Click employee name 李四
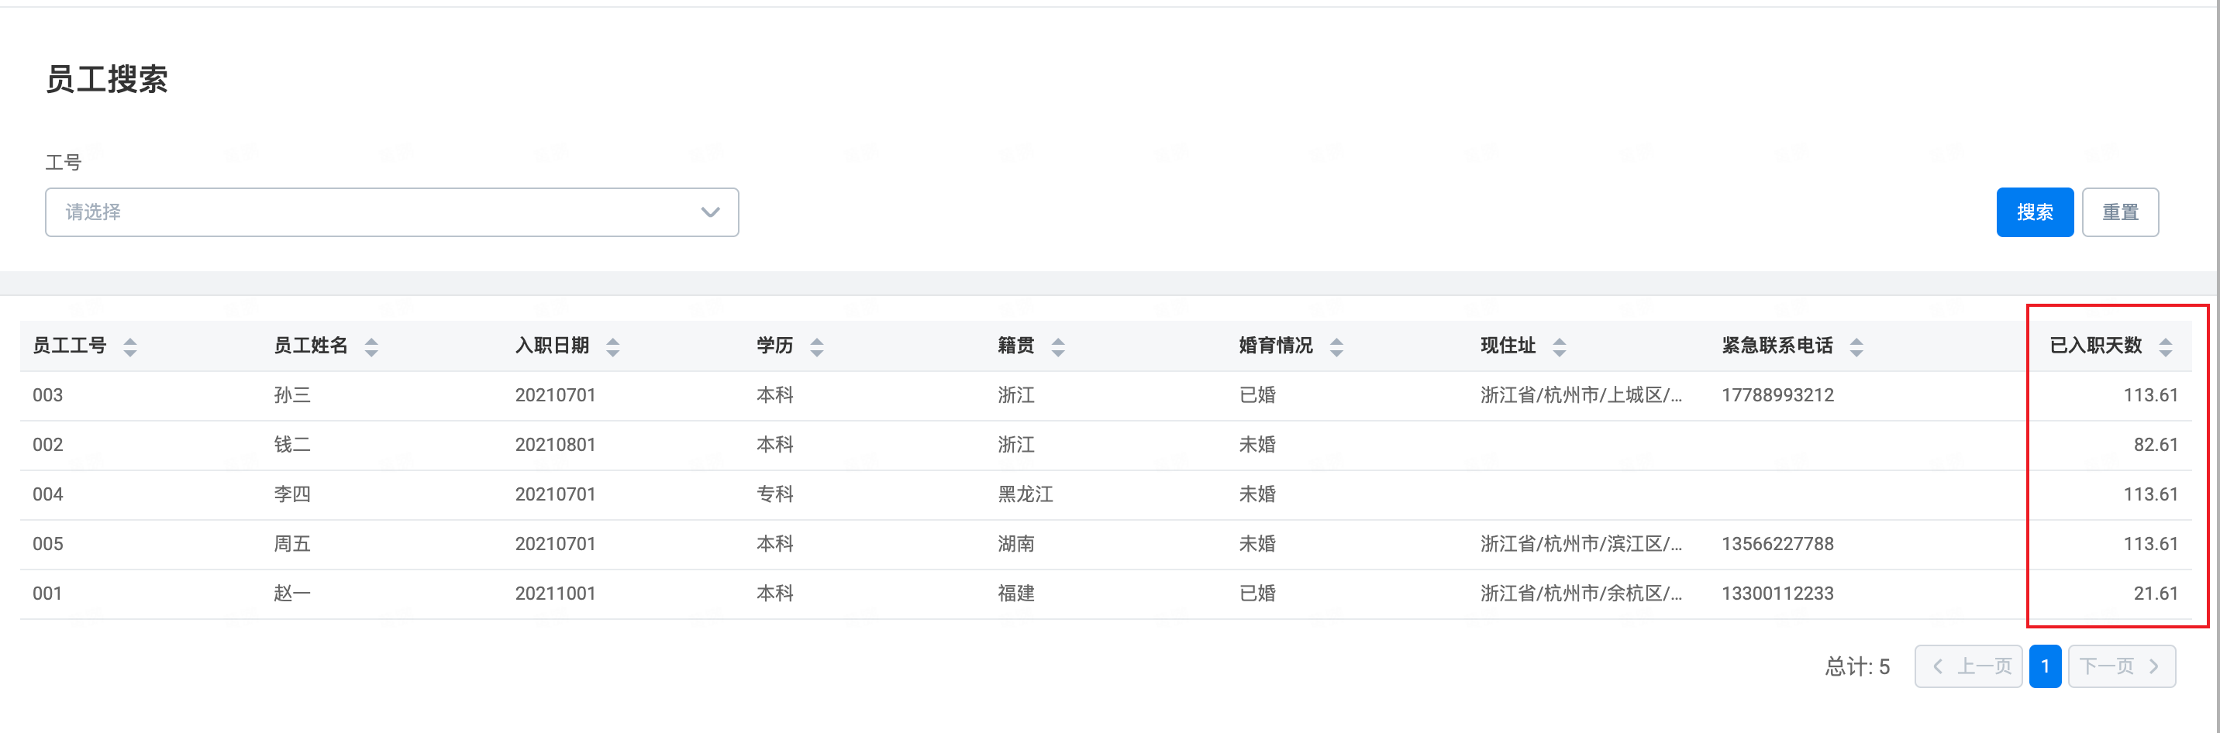Image resolution: width=2220 pixels, height=733 pixels. tap(292, 494)
